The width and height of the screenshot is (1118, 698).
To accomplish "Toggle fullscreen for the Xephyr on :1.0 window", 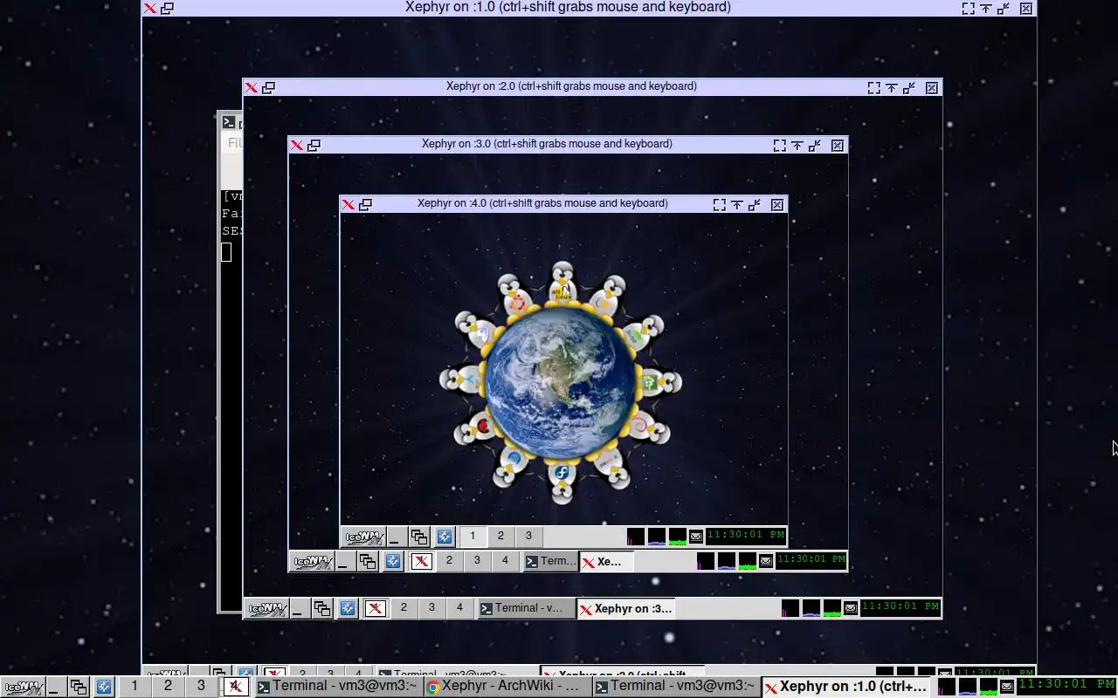I will pos(968,8).
